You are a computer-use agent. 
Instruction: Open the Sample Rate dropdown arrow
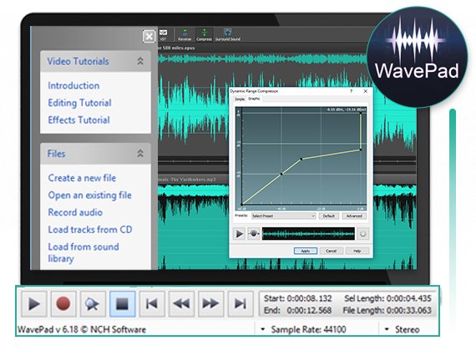pyautogui.click(x=263, y=329)
